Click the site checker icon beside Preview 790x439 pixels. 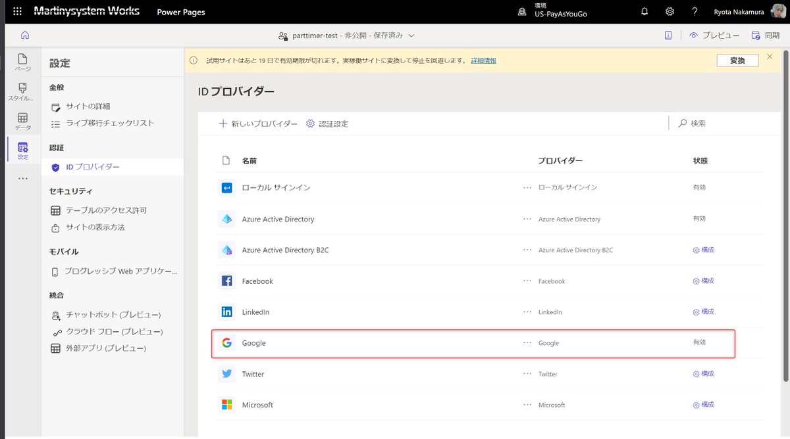tap(668, 35)
